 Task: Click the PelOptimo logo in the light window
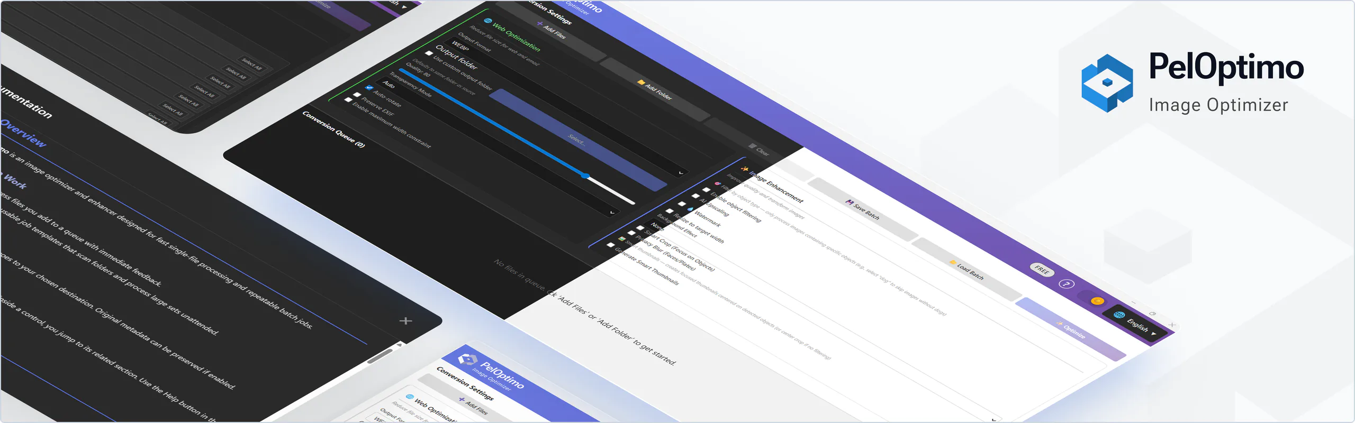click(467, 360)
